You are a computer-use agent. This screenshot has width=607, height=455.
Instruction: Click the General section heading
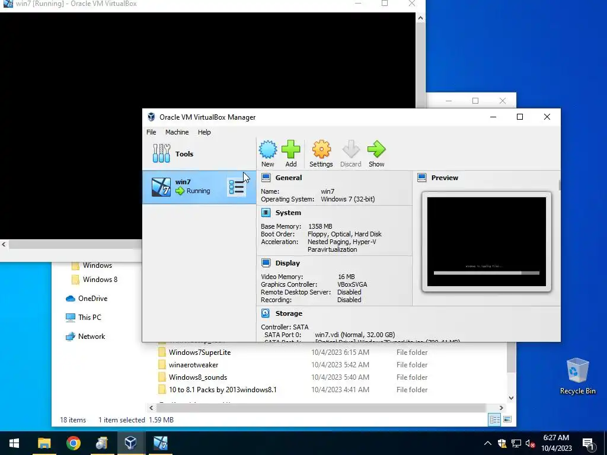[x=289, y=178]
